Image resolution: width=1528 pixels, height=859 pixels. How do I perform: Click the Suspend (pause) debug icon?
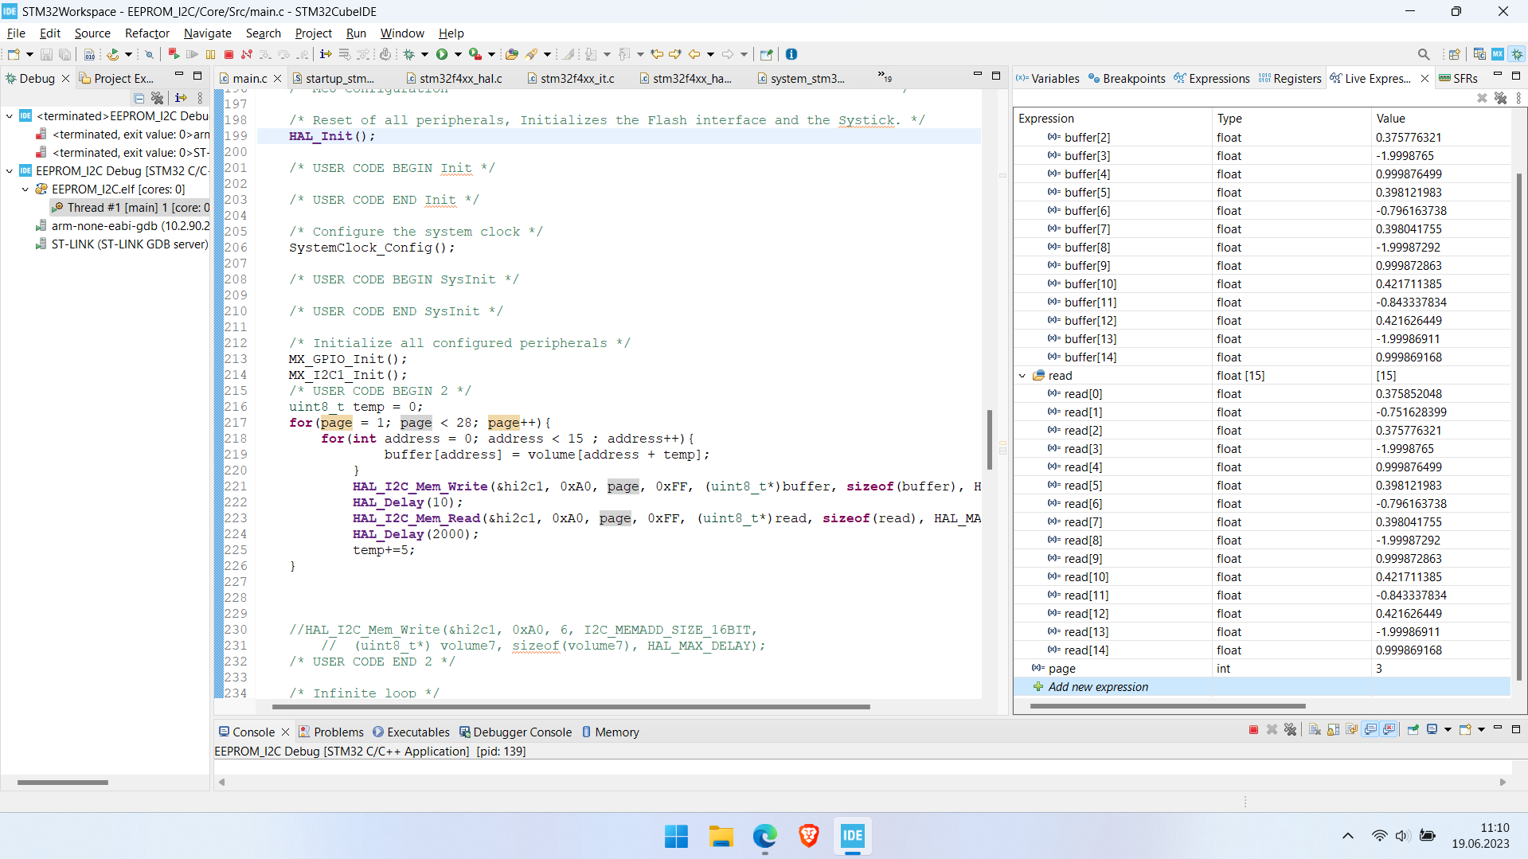210,54
